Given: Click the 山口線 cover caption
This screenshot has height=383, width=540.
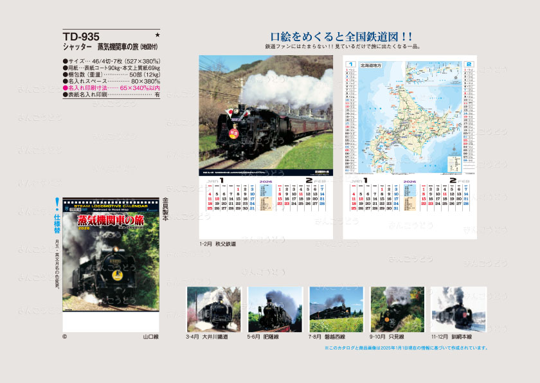Looking at the screenshot, I should tap(151, 337).
